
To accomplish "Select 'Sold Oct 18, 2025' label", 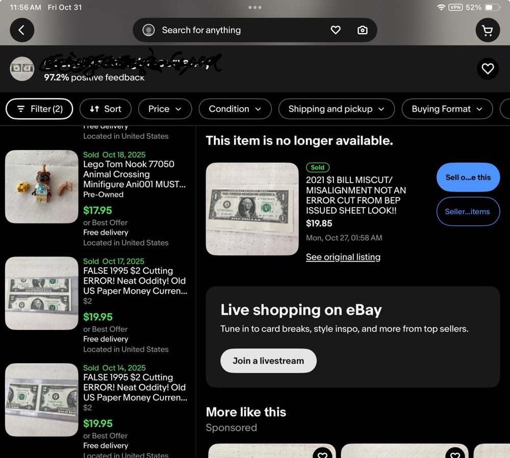I will 114,155.
